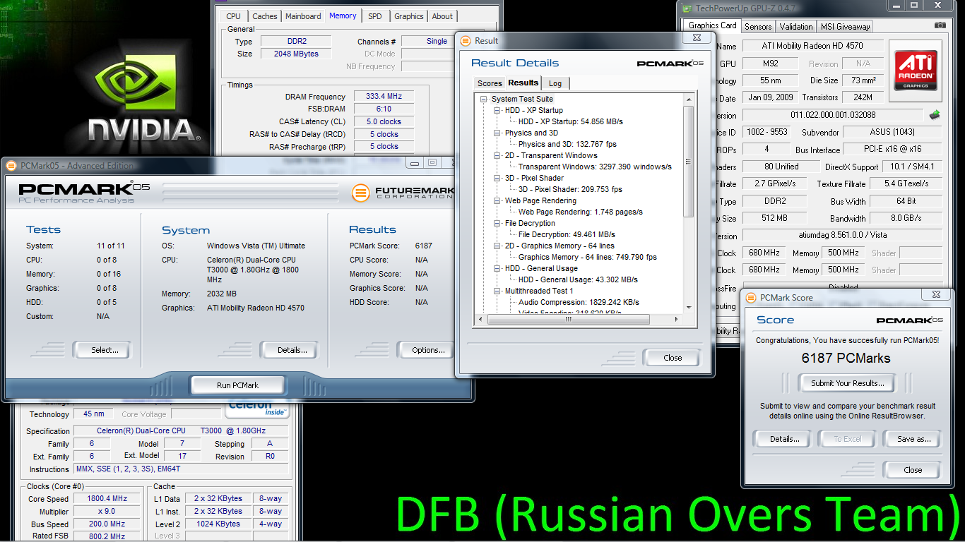965x542 pixels.
Task: Click the GPU-Z screenshot camera icon
Action: click(940, 25)
